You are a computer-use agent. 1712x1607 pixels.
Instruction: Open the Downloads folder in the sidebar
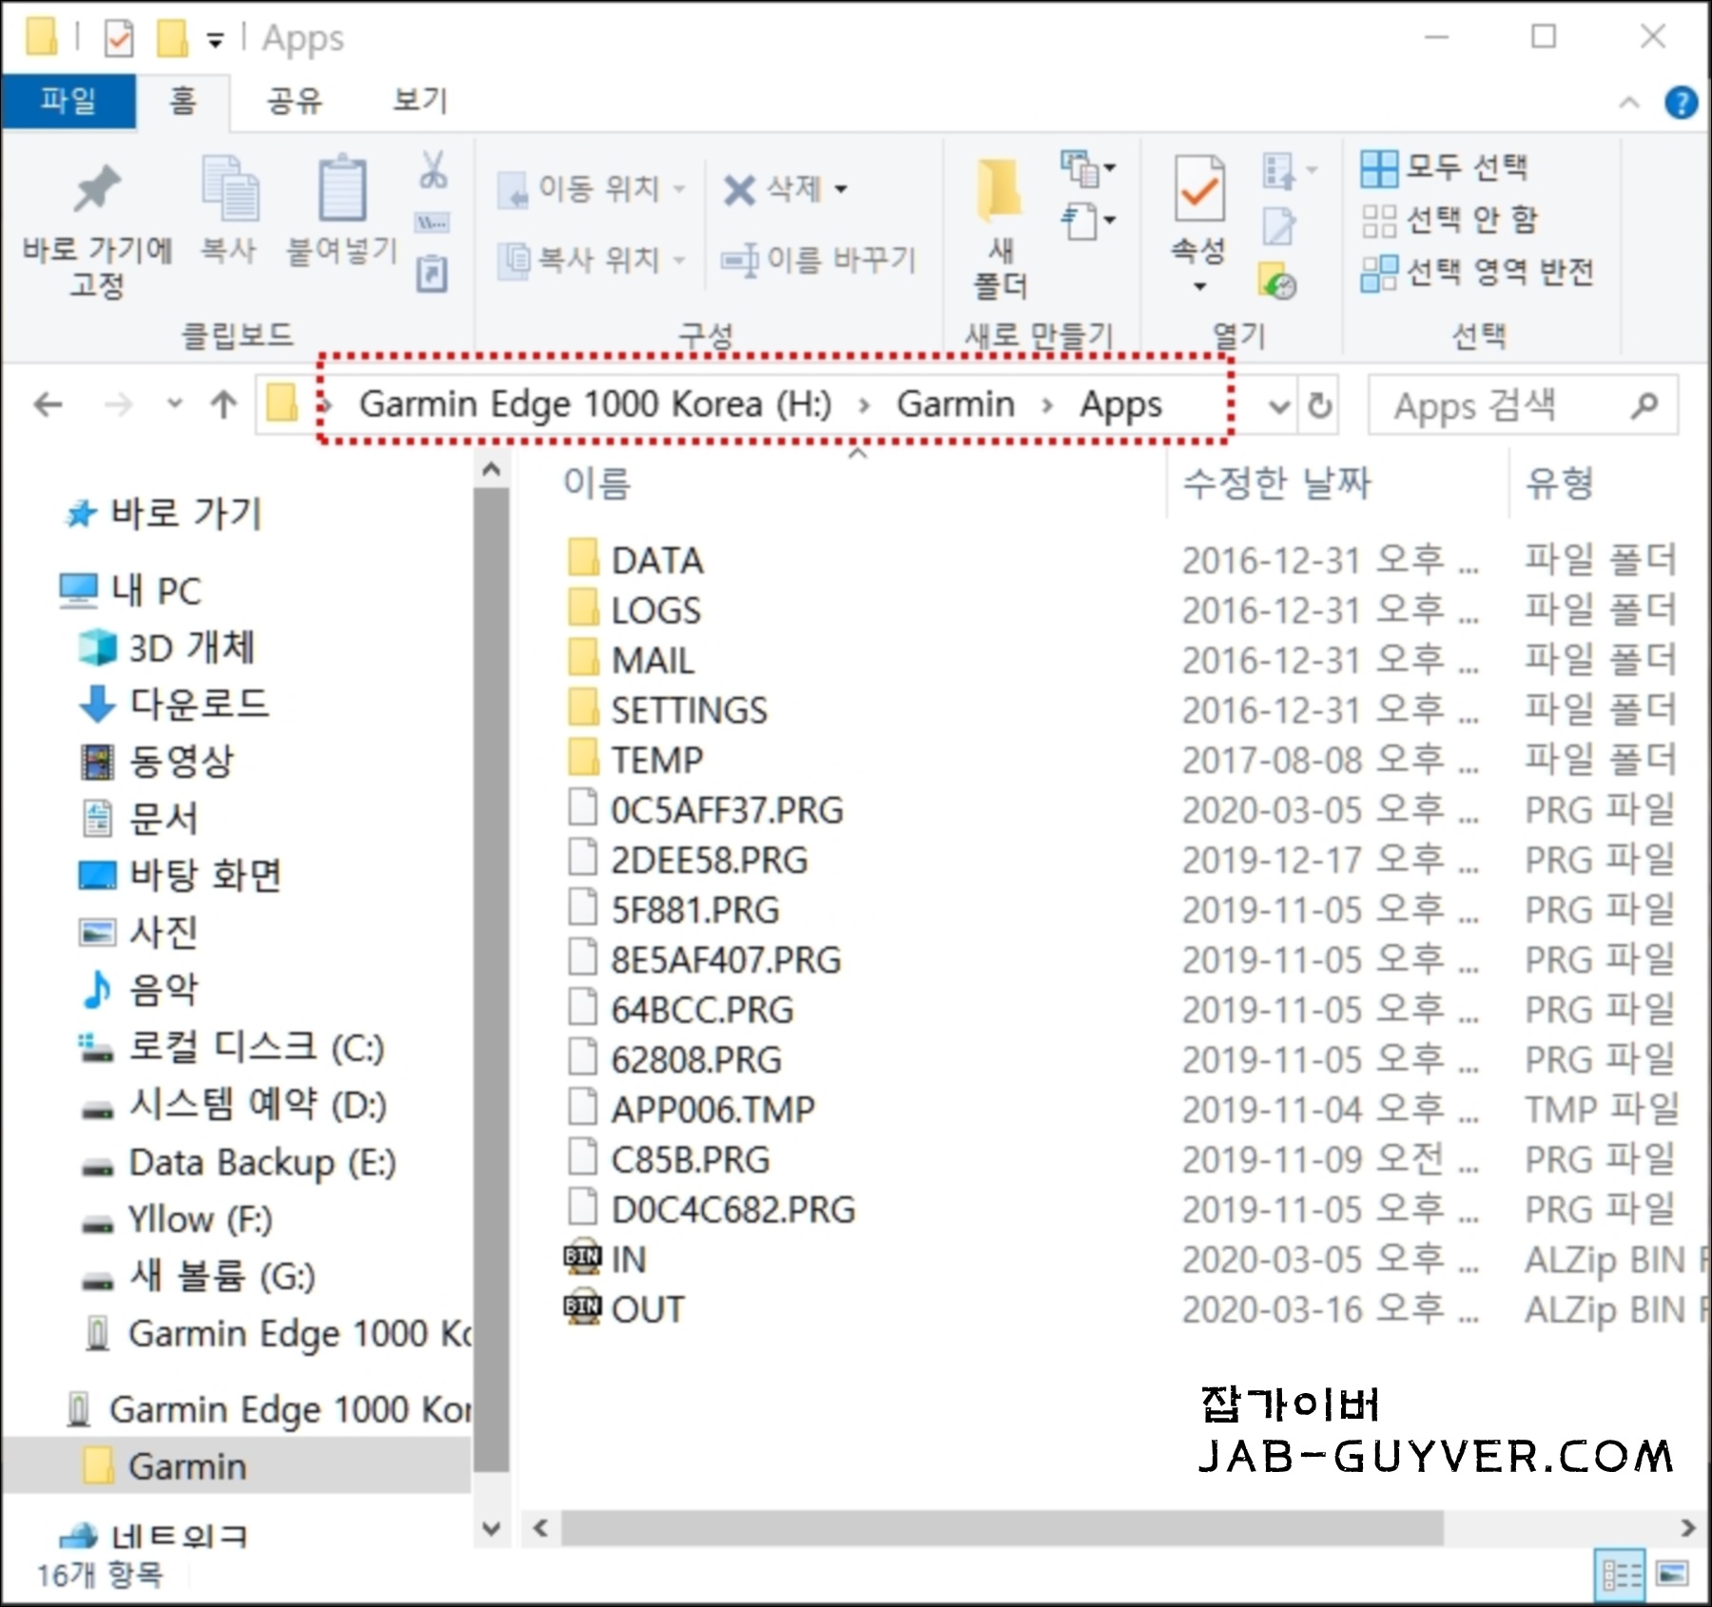tap(173, 704)
